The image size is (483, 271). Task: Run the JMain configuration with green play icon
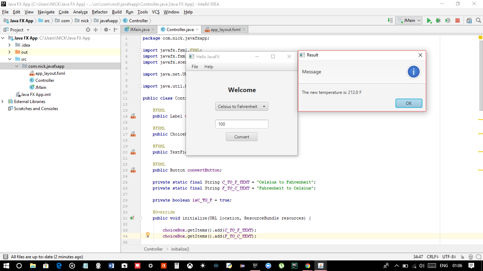point(429,20)
